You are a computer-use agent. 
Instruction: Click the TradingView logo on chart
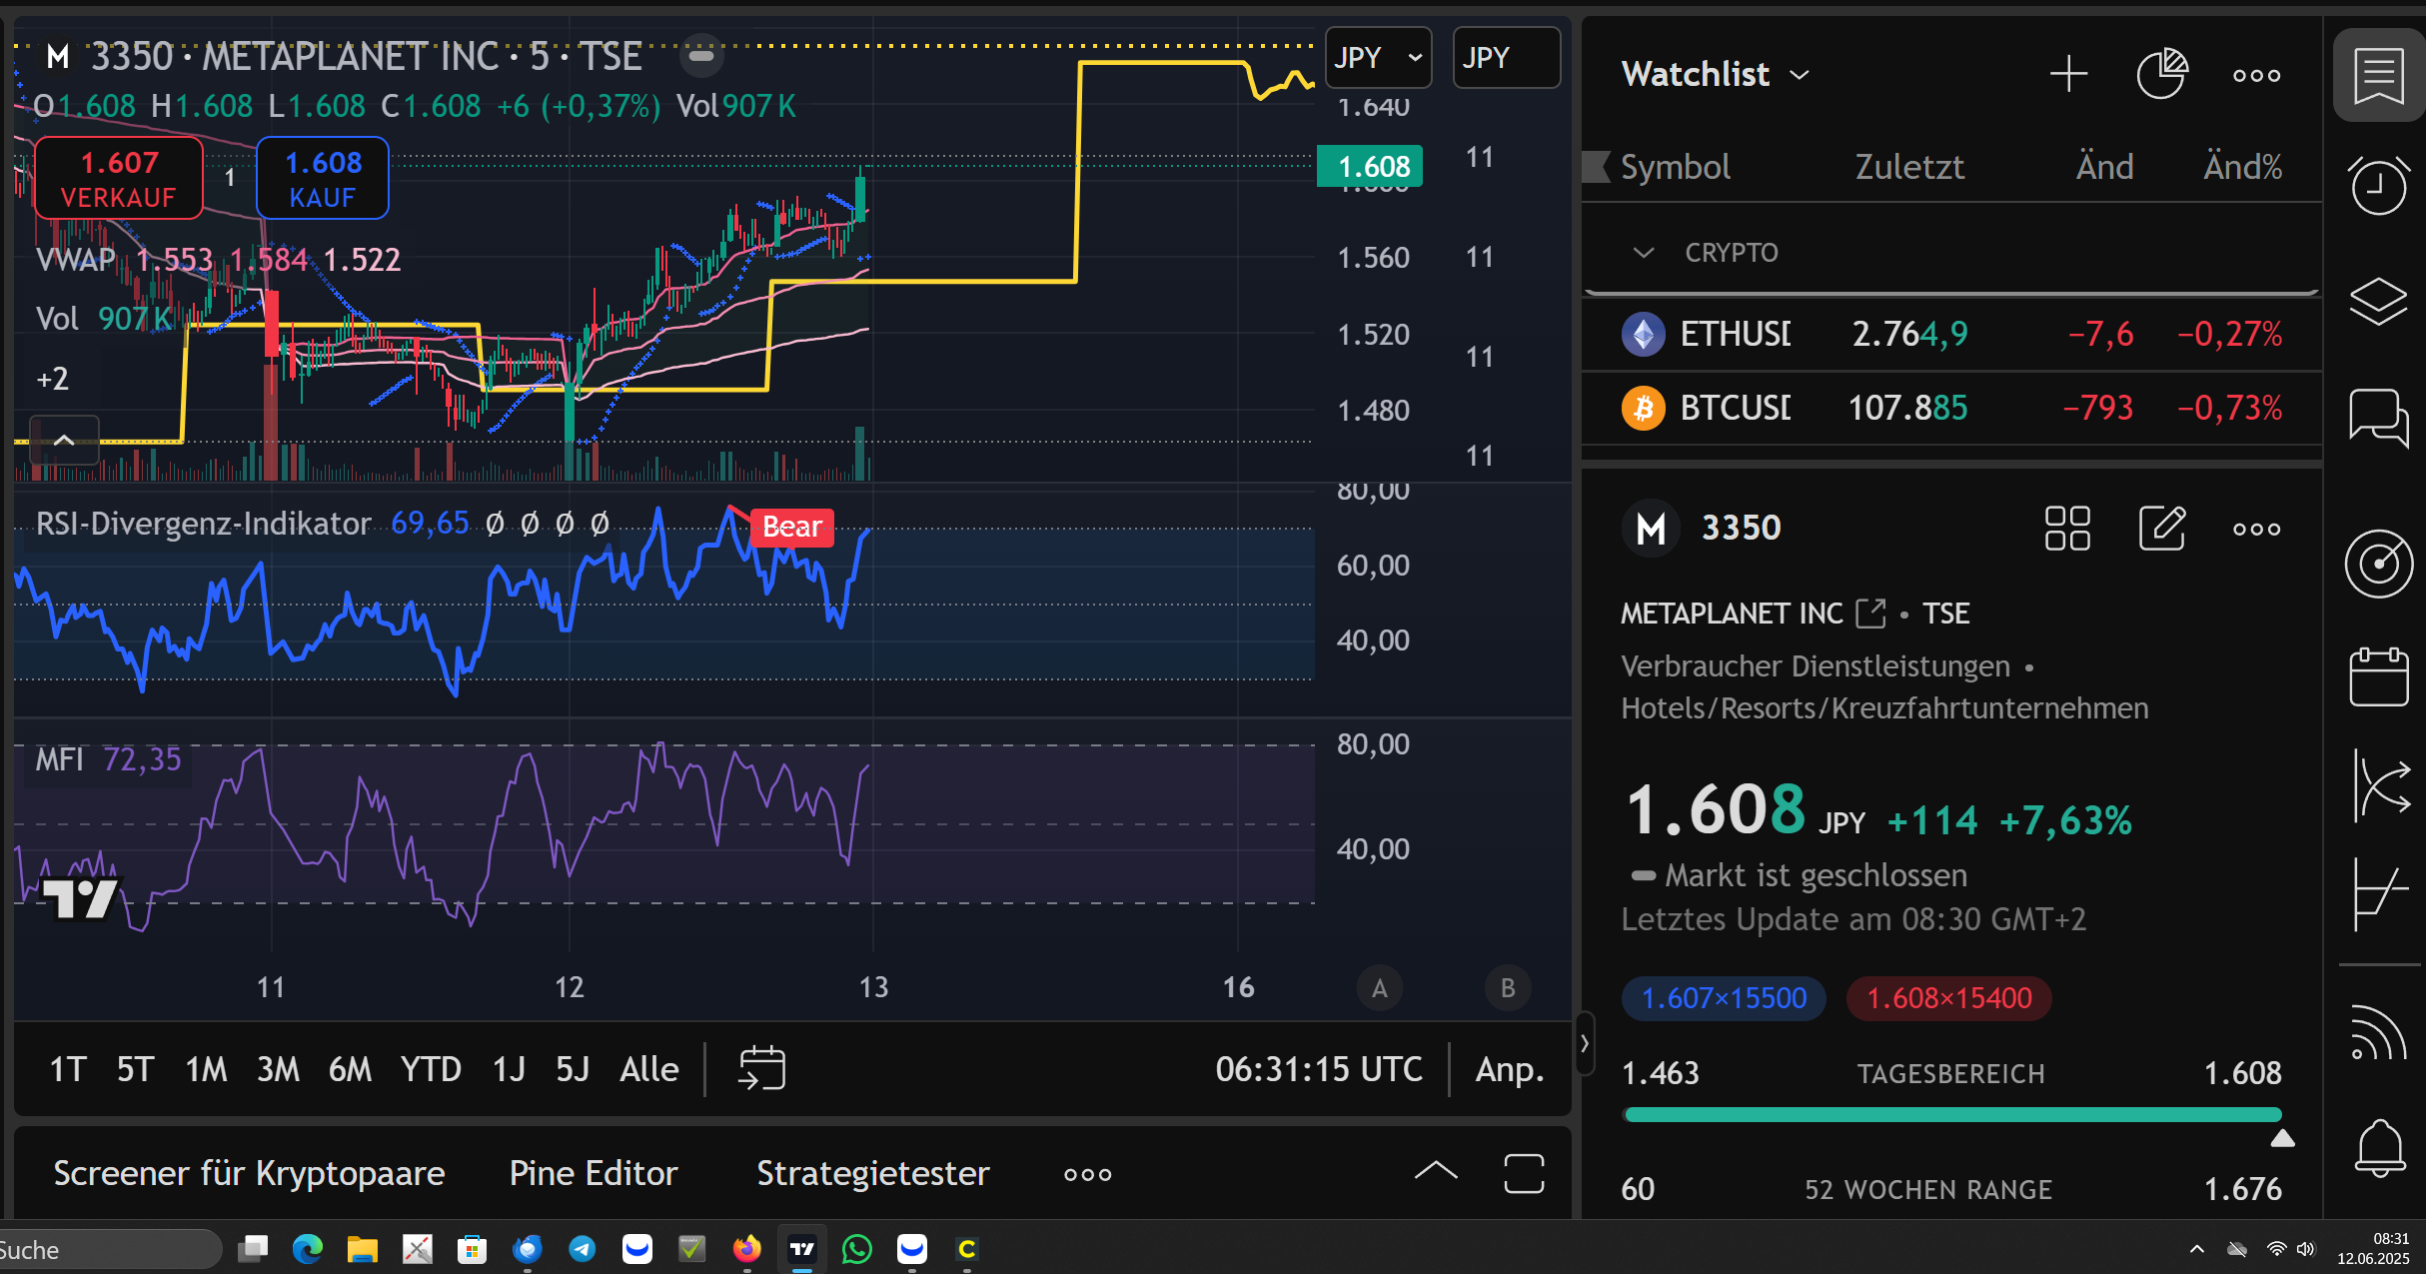80,897
